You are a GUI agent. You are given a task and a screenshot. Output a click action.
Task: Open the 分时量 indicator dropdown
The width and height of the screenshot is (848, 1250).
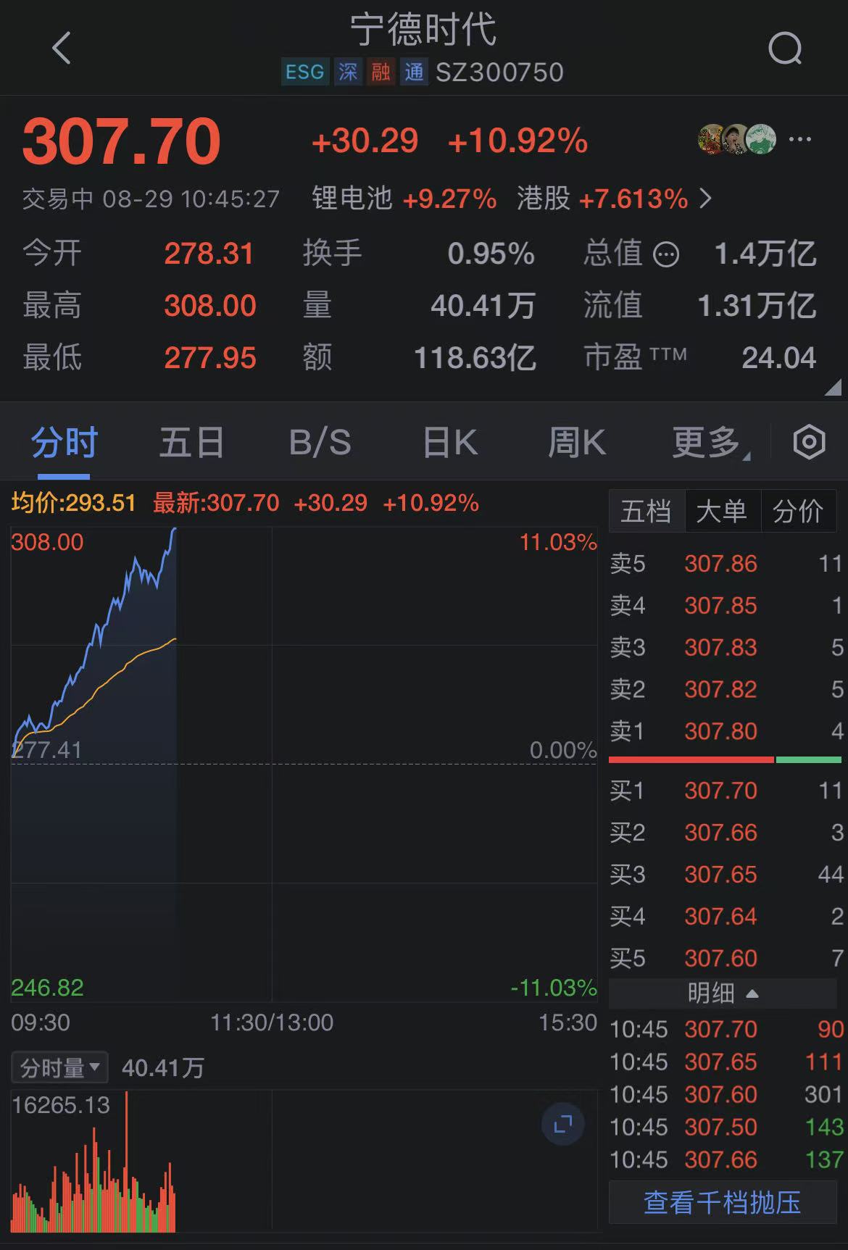59,1067
